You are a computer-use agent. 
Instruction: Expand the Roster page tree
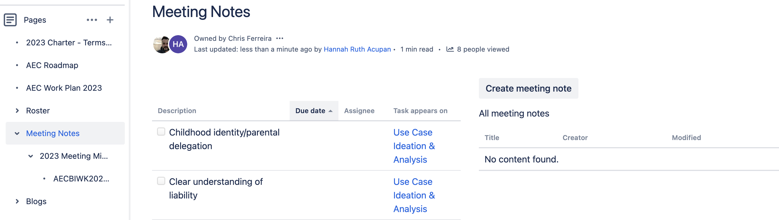pos(17,111)
